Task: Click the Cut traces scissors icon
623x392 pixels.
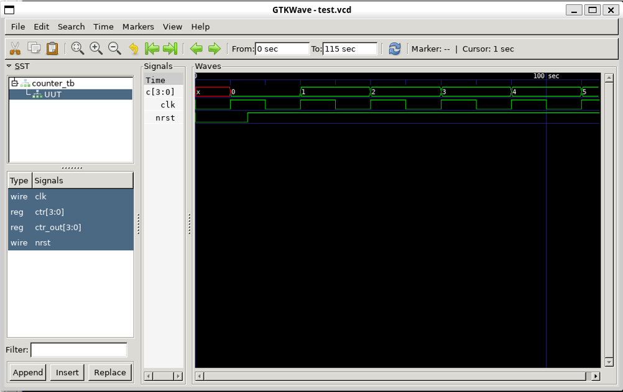Action: pos(16,48)
